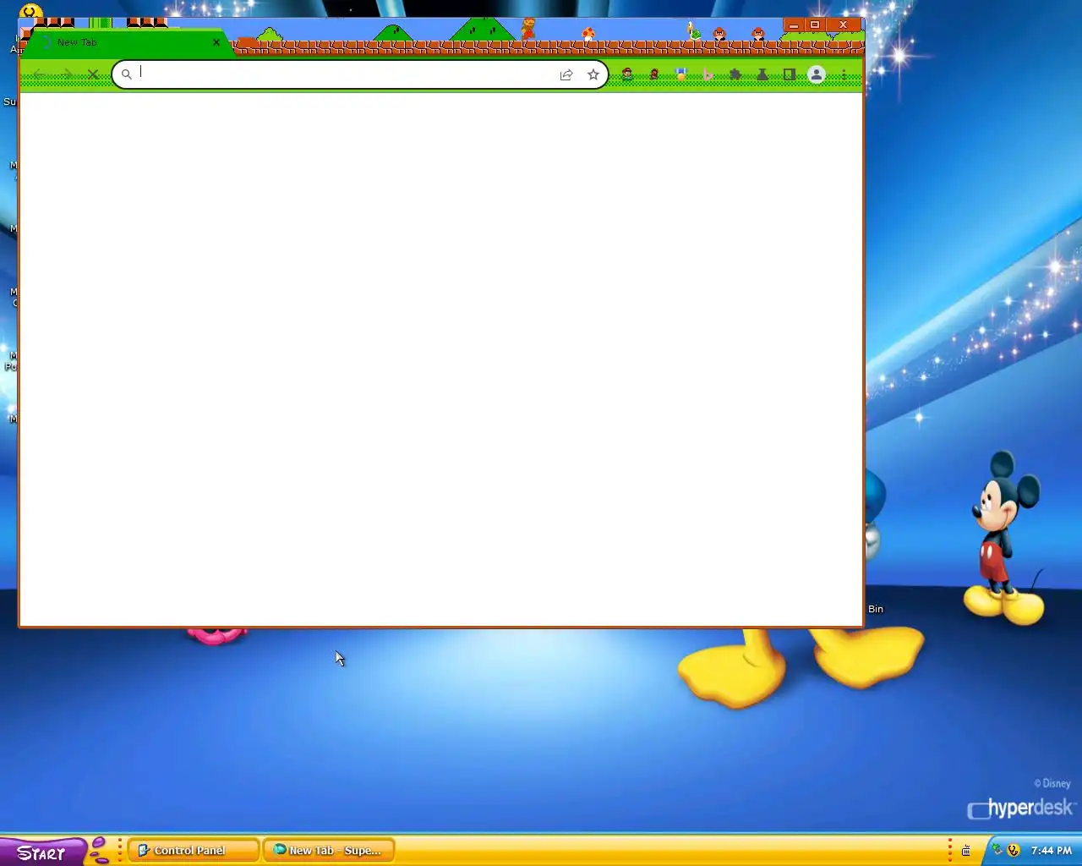Close the New Tab tab
This screenshot has height=866, width=1082.
coord(216,42)
